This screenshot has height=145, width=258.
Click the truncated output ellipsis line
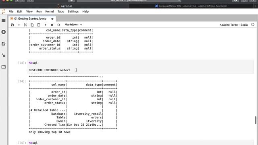[x=66, y=77]
